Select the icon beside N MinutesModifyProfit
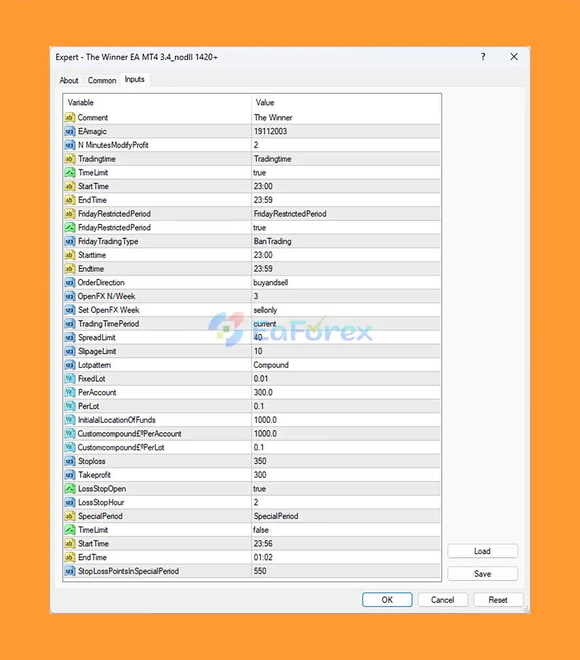The image size is (580, 660). 69,145
